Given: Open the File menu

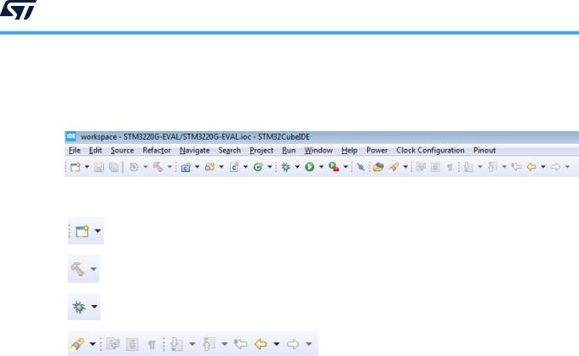Looking at the screenshot, I should click(x=74, y=150).
